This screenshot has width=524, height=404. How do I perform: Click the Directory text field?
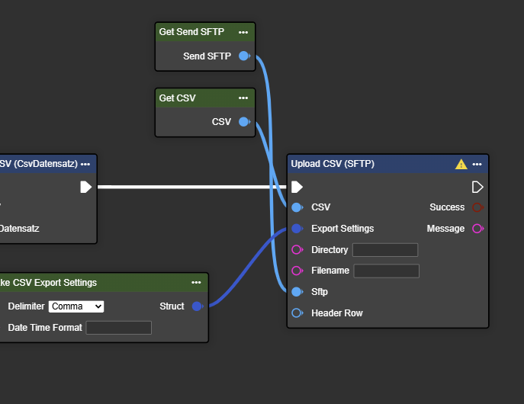click(385, 250)
